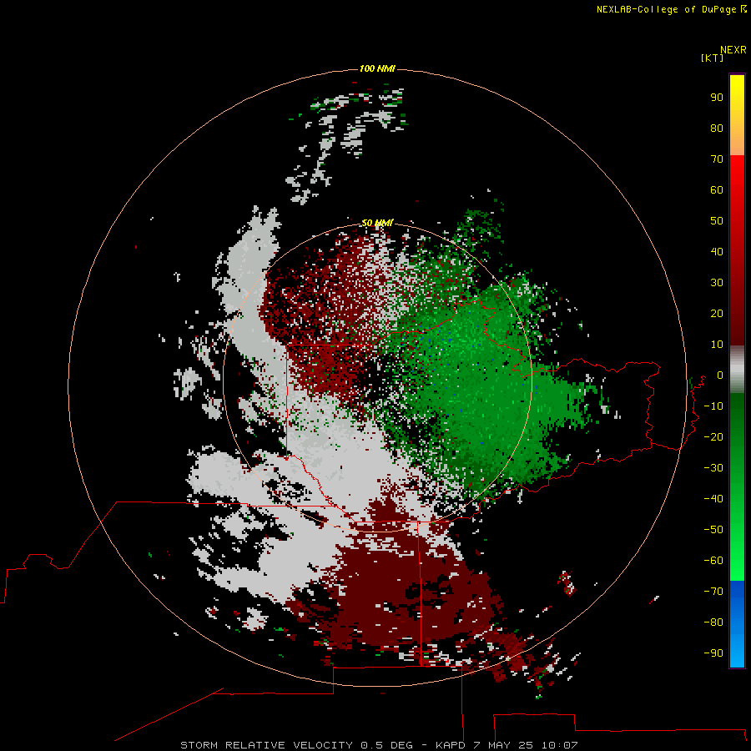Click the -20 value on velocity scale
Viewport: 751px width, 751px height.
coord(713,436)
